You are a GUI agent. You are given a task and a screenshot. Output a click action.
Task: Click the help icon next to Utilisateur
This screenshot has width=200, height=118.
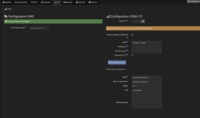click(127, 46)
